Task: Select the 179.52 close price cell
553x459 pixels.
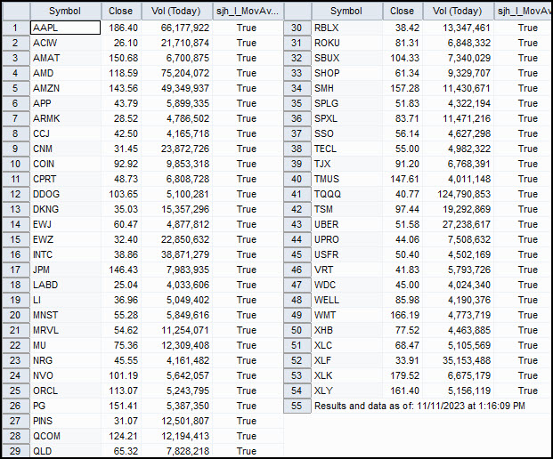Action: 403,376
